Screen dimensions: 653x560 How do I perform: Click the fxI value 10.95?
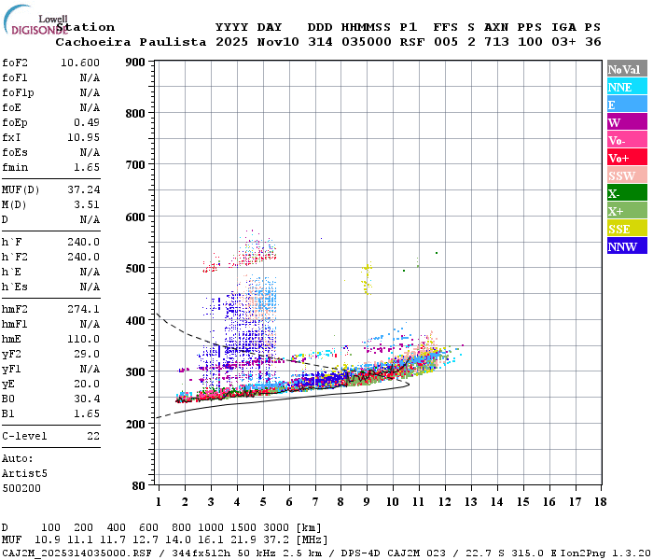(83, 137)
